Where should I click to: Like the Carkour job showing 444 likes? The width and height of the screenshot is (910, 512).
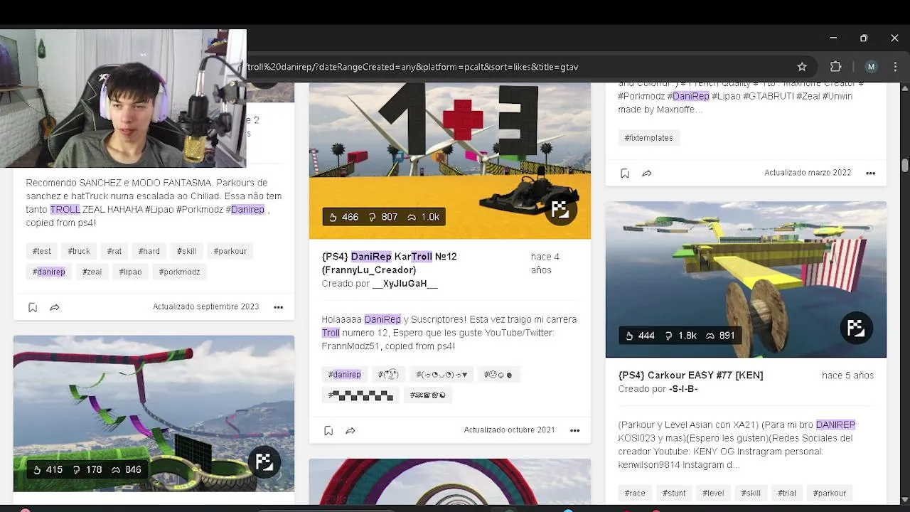[640, 336]
